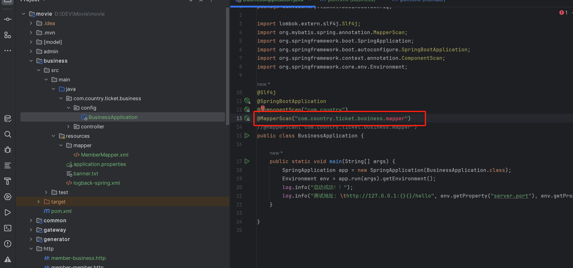
Task: Open the Run tool window
Action: click(8, 213)
